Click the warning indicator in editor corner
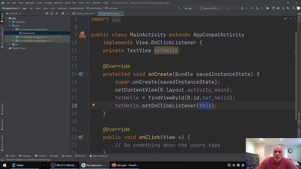This screenshot has width=301, height=169. [x=286, y=19]
